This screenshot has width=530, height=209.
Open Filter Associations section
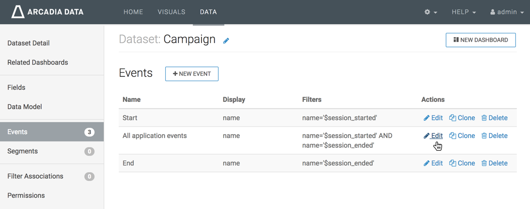(35, 176)
